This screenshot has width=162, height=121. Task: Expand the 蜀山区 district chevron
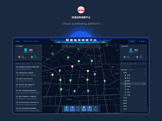(145, 101)
